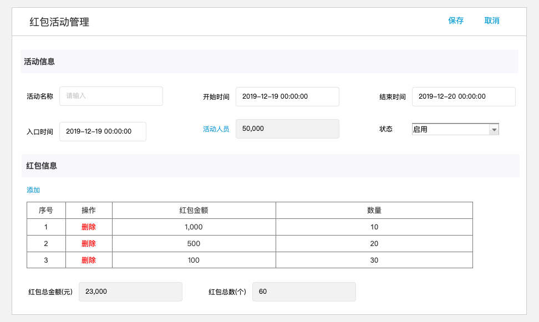Click the 入口时间 entry time field
The height and width of the screenshot is (322, 539).
[103, 131]
